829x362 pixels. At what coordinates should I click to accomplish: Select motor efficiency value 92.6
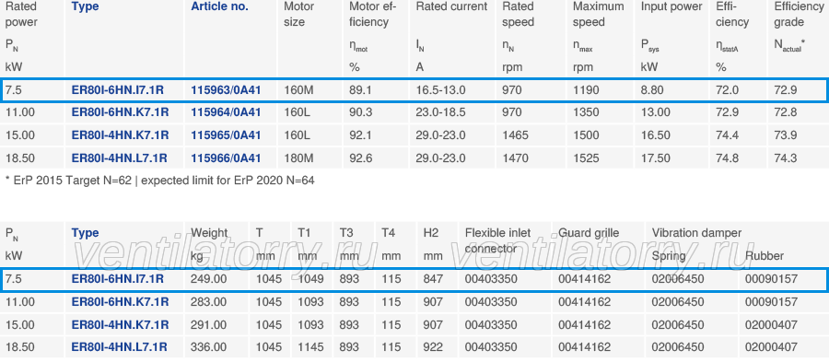tap(360, 158)
